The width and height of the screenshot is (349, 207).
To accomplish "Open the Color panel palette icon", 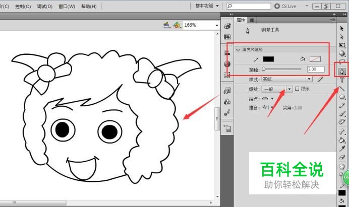I will (x=227, y=26).
